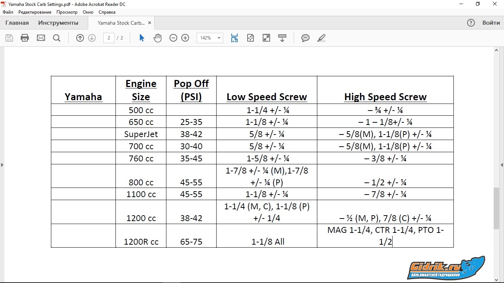
Task: Go to previous page arrow
Action: click(80, 38)
